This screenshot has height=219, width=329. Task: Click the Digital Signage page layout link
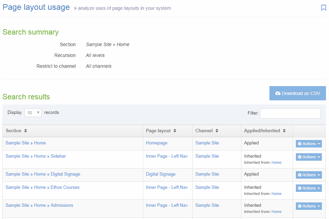(160, 174)
